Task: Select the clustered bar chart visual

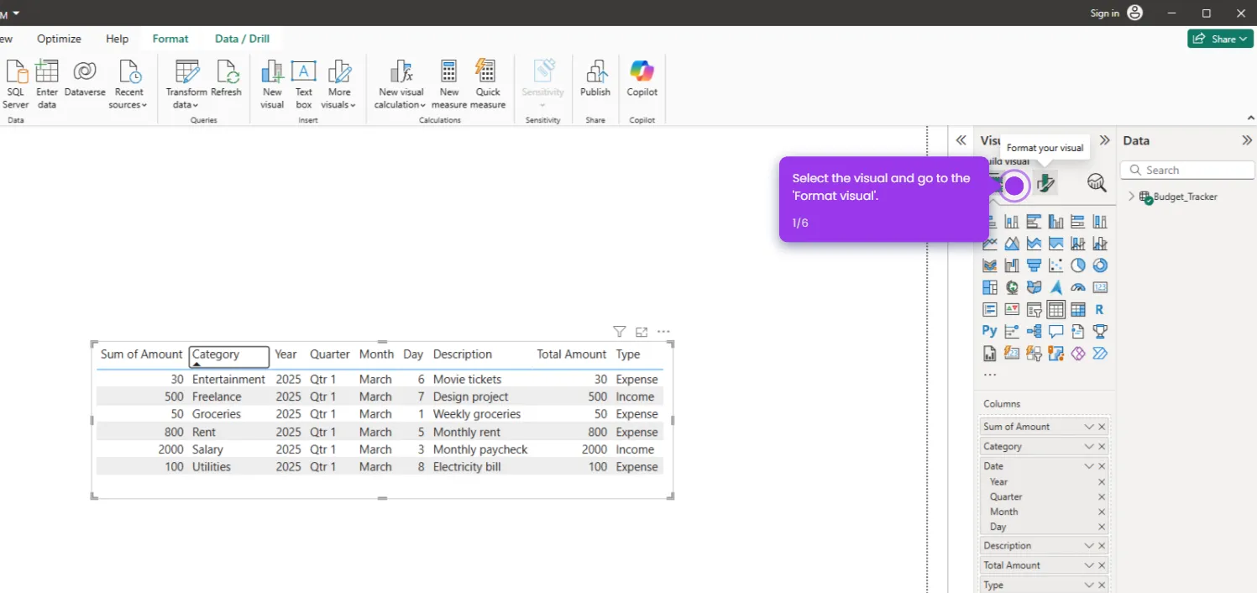Action: tap(1034, 222)
